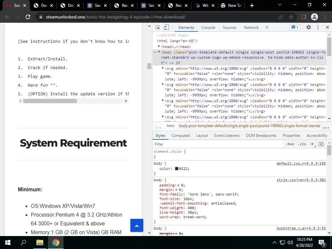Click the inspect element picker icon
The width and height of the screenshot is (332, 249).
click(158, 27)
